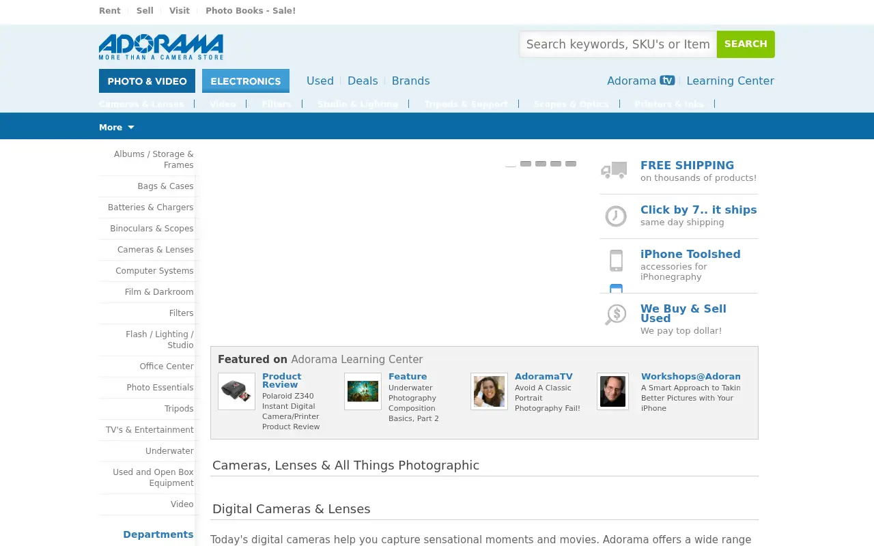Viewport: 874px width, 546px height.
Task: Open Flash / Lighting / Studio category
Action: pos(160,340)
